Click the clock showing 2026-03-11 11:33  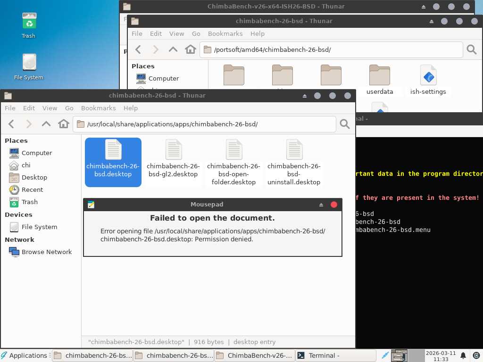click(441, 356)
